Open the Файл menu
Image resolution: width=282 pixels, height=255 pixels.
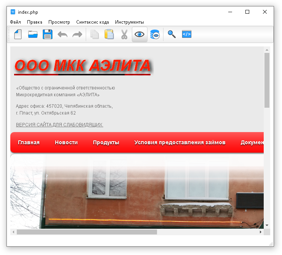[16, 22]
